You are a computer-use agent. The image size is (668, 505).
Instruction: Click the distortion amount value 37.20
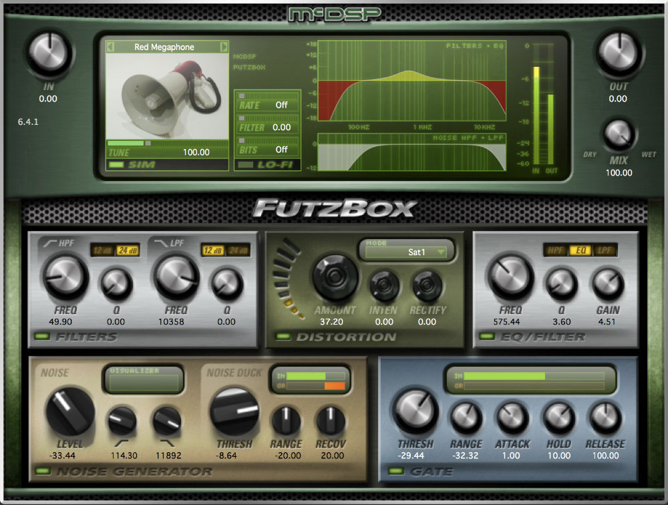pyautogui.click(x=331, y=322)
